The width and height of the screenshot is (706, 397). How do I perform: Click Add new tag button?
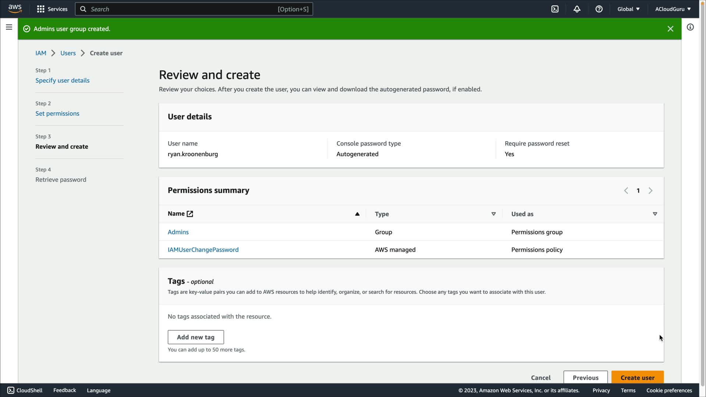[x=196, y=337]
